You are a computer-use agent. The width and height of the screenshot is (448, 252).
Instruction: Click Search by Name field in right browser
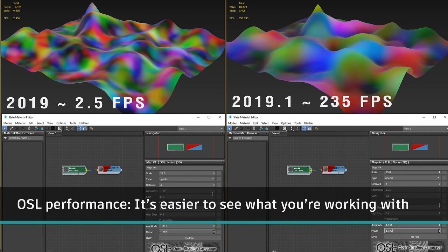tap(250, 138)
